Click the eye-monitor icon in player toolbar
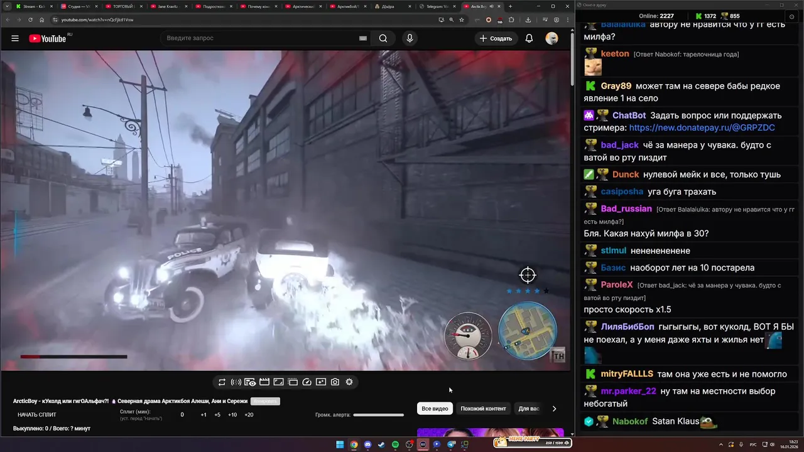Viewport: 804px width, 452px height. point(250,382)
